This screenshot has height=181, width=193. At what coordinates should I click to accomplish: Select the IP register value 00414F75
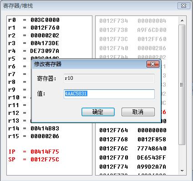(45, 152)
